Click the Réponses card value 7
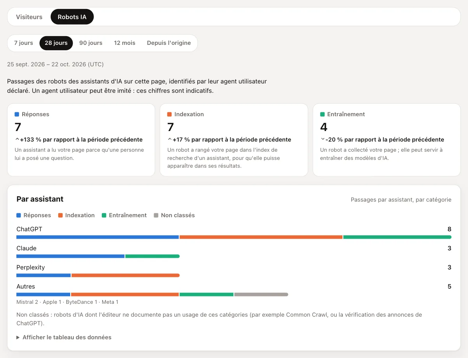 (x=18, y=127)
